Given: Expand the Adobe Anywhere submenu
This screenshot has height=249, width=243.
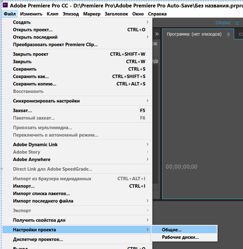Looking at the screenshot, I should pyautogui.click(x=77, y=159).
